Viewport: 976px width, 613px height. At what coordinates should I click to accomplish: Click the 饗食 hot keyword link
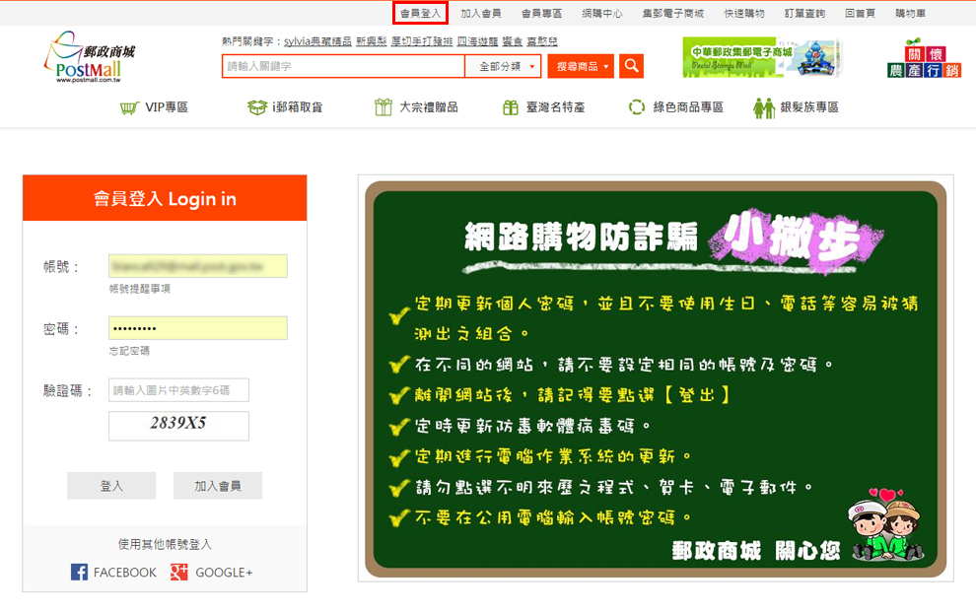513,41
